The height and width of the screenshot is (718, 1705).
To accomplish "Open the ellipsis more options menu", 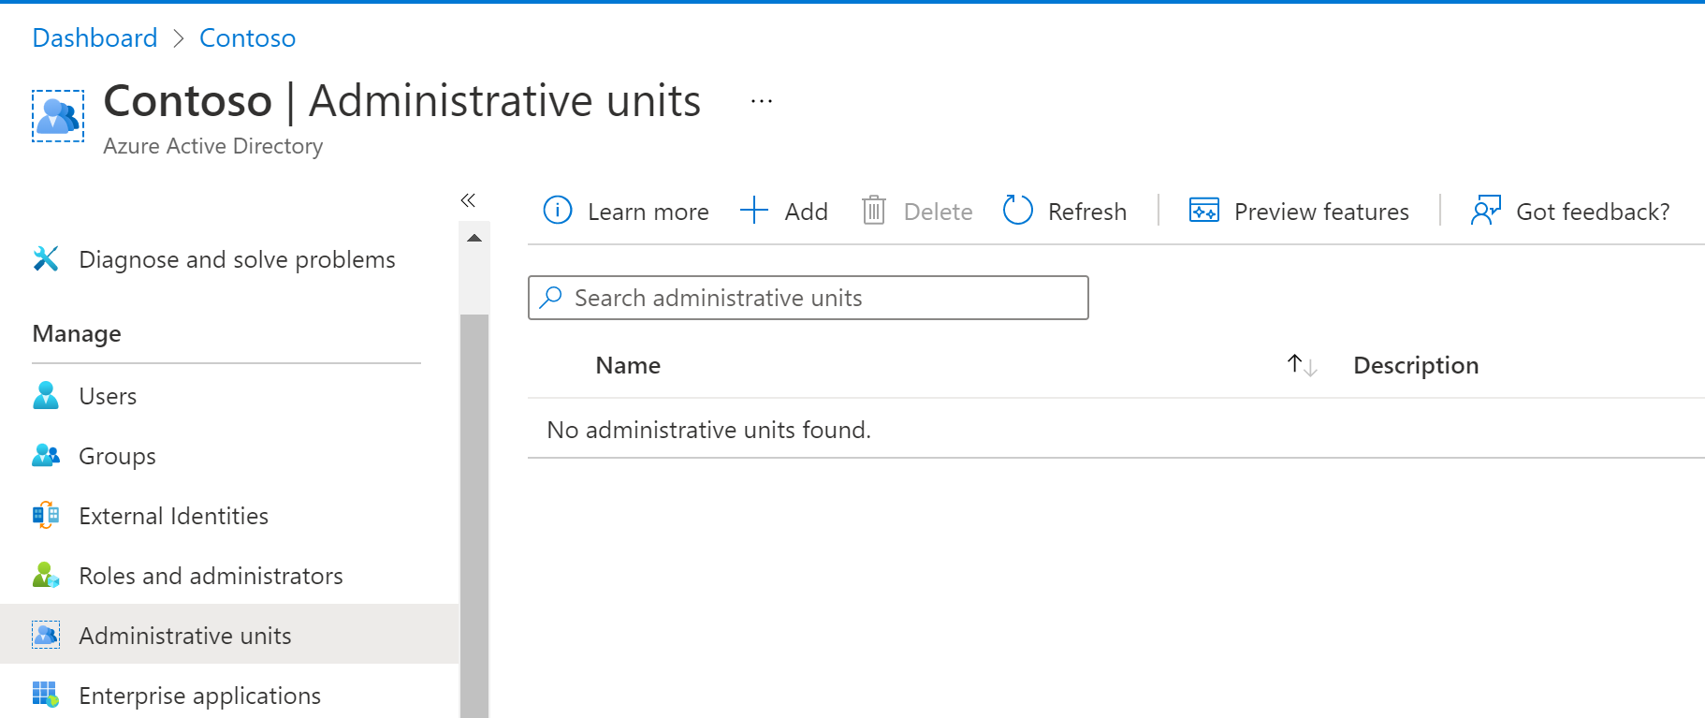I will (762, 101).
